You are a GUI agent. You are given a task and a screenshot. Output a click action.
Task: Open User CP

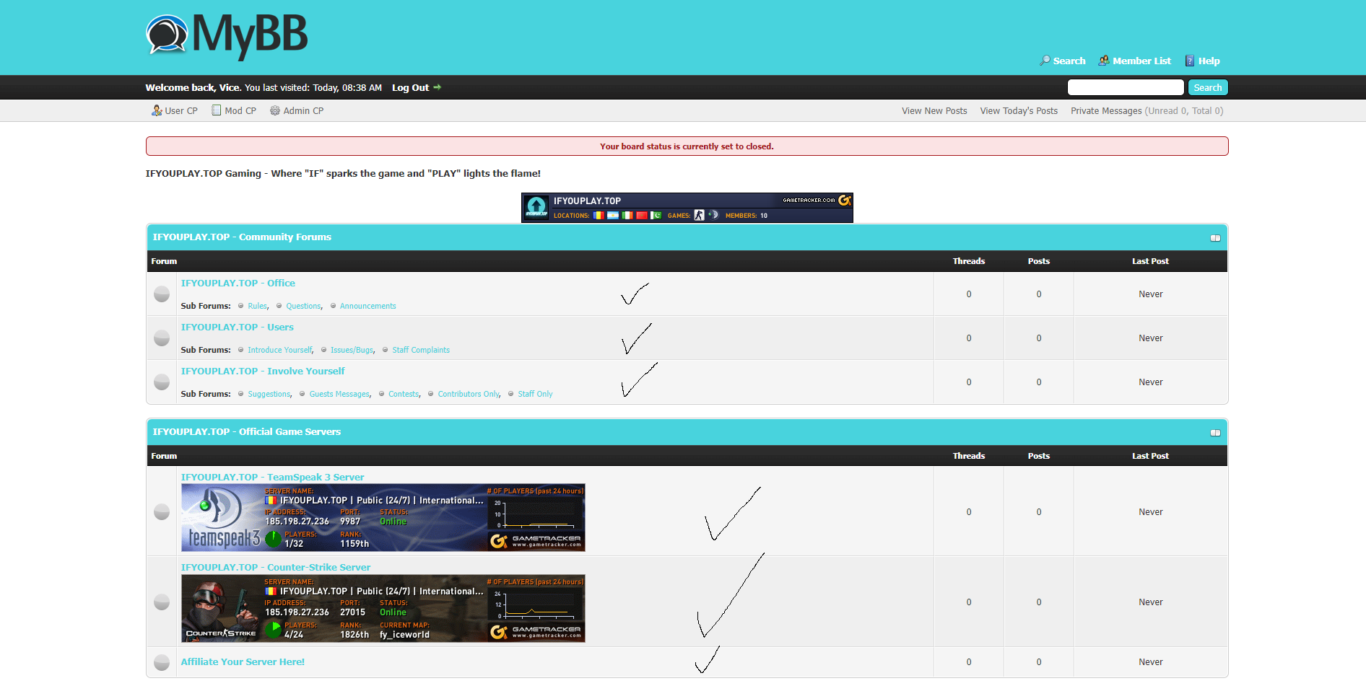point(181,111)
